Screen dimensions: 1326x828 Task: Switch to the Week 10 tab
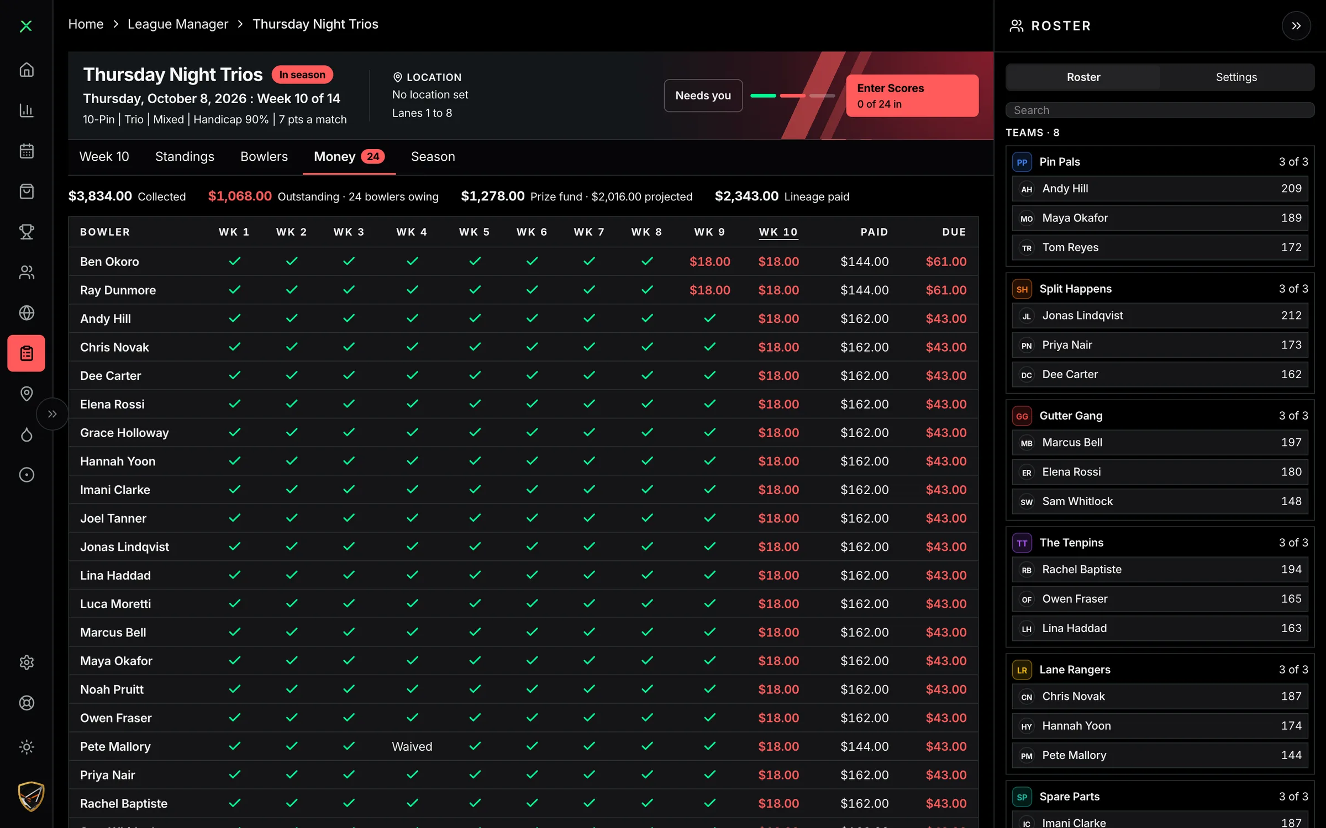104,157
